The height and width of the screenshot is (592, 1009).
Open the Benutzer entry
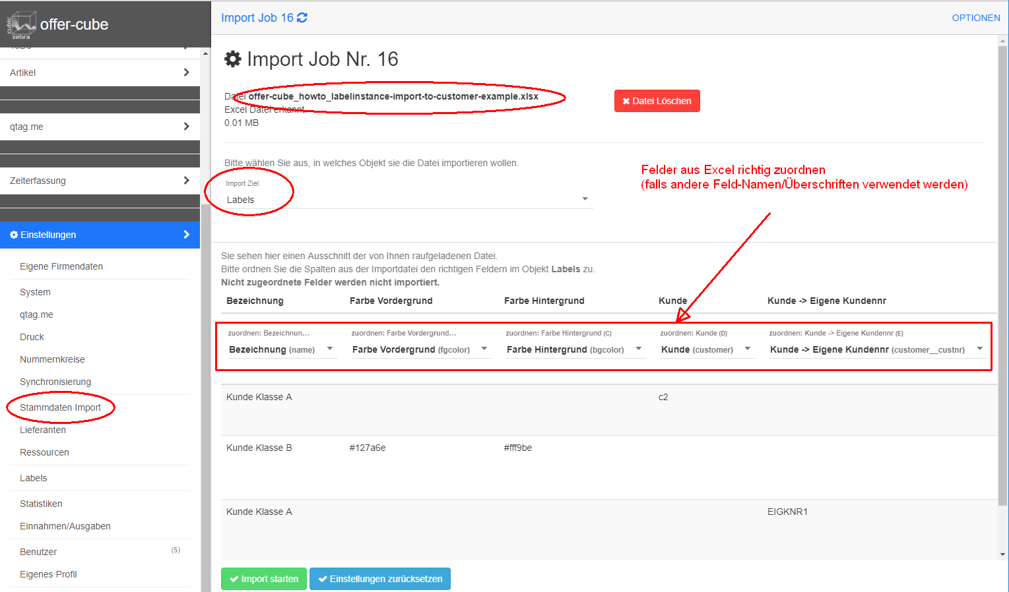click(x=38, y=552)
